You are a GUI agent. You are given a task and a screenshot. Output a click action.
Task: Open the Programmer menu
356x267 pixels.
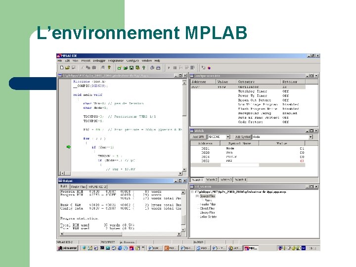(116, 61)
